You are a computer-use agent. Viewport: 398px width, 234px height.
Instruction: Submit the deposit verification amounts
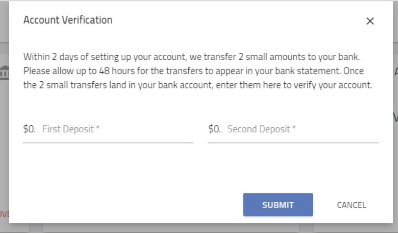(278, 205)
